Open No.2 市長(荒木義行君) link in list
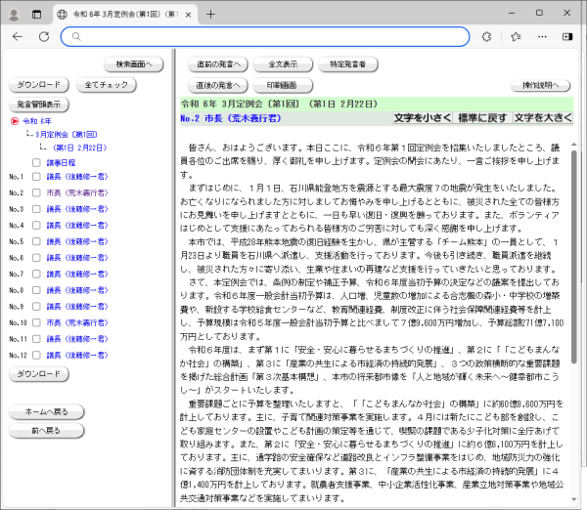Viewport: 587px width, 510px height. (77, 192)
